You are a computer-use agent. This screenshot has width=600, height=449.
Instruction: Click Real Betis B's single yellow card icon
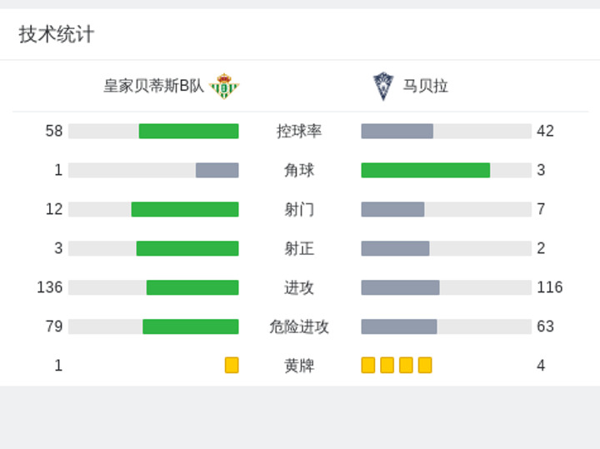click(x=232, y=365)
